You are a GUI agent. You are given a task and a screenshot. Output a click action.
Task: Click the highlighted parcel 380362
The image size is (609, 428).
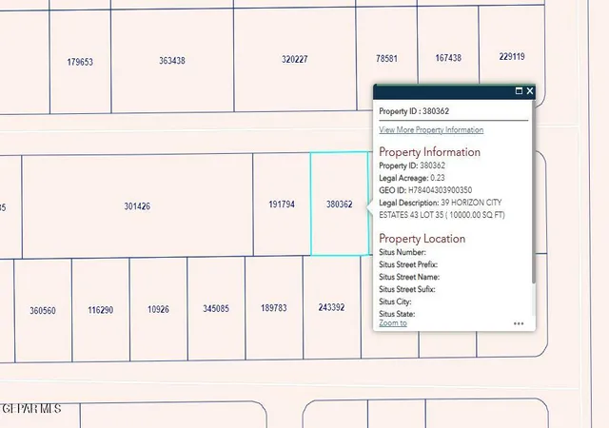click(x=339, y=204)
